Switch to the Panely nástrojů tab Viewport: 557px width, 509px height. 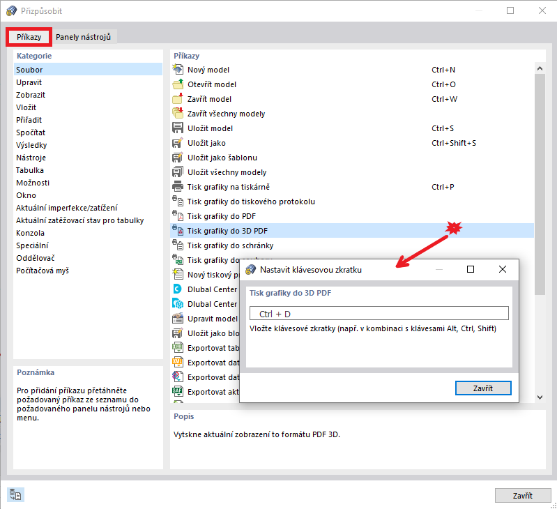pyautogui.click(x=83, y=37)
